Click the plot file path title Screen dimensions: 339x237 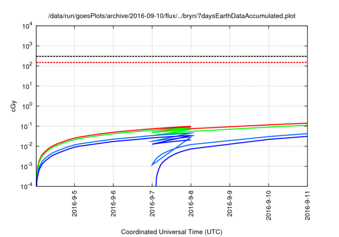coord(172,16)
